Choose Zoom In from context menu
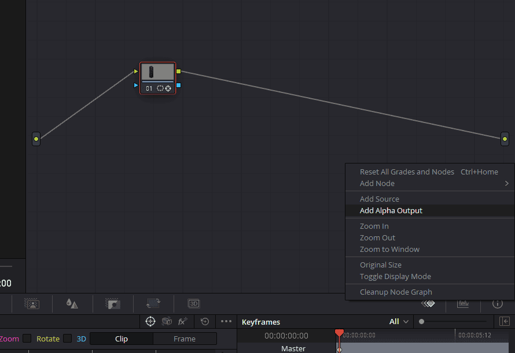The width and height of the screenshot is (515, 353). tap(429, 226)
